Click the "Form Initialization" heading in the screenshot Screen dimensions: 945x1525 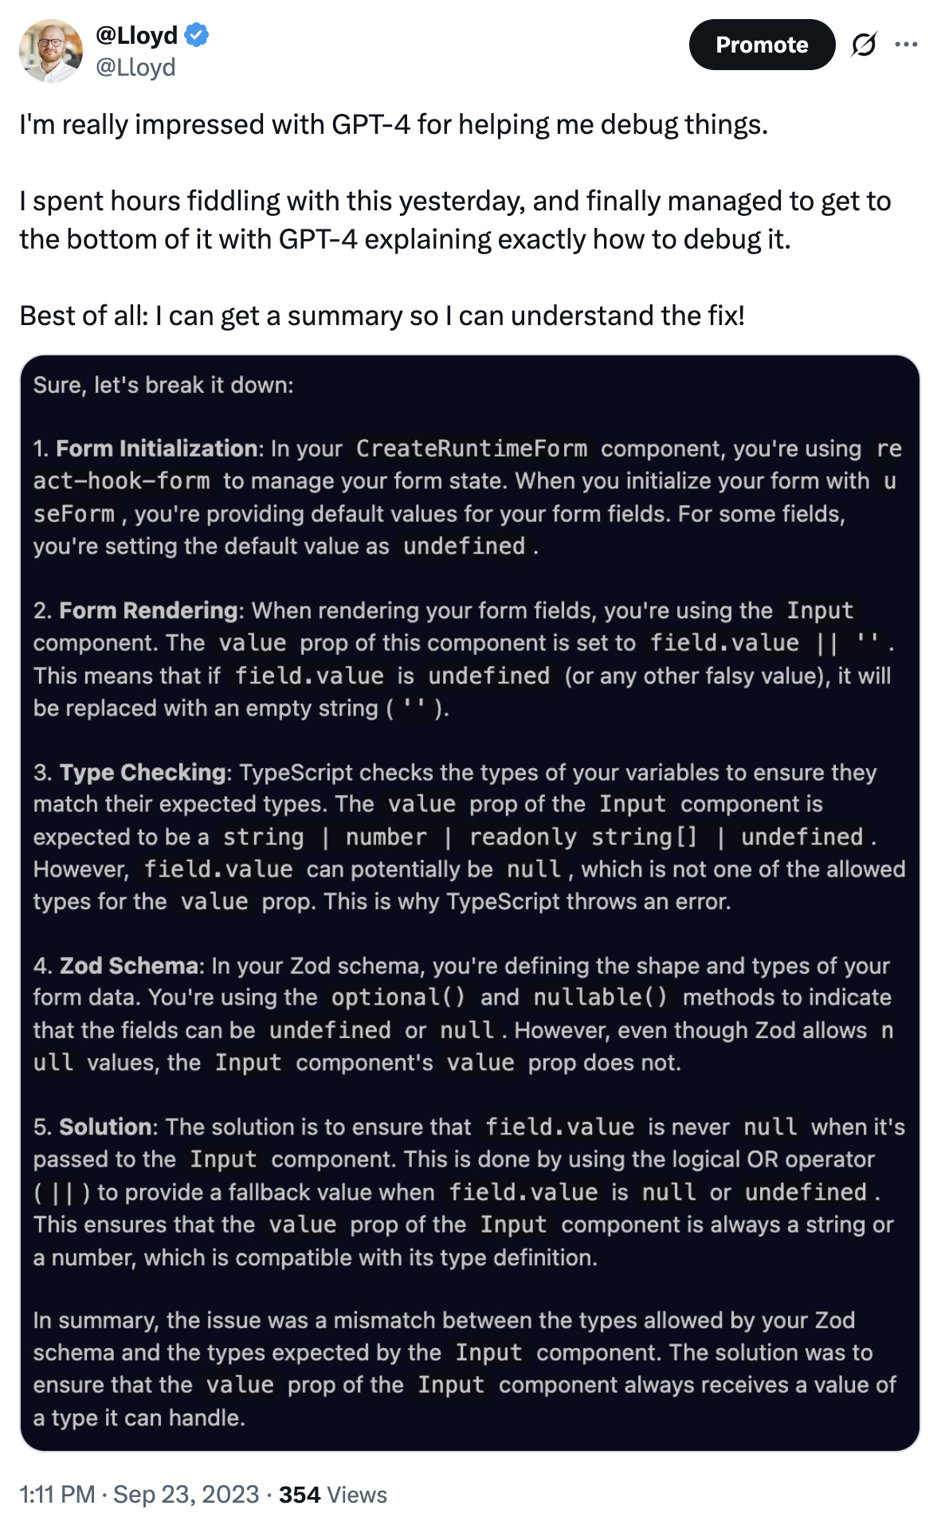tap(156, 449)
